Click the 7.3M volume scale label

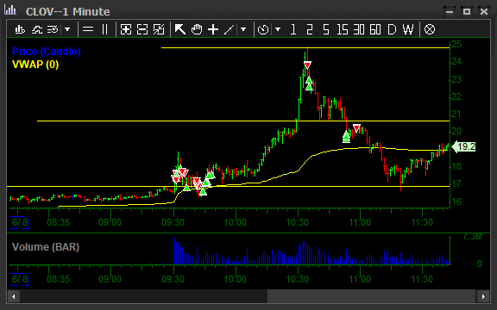pyautogui.click(x=472, y=236)
